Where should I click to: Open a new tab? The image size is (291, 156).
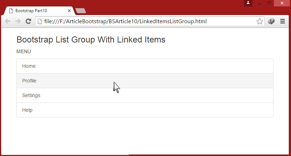[x=80, y=11]
